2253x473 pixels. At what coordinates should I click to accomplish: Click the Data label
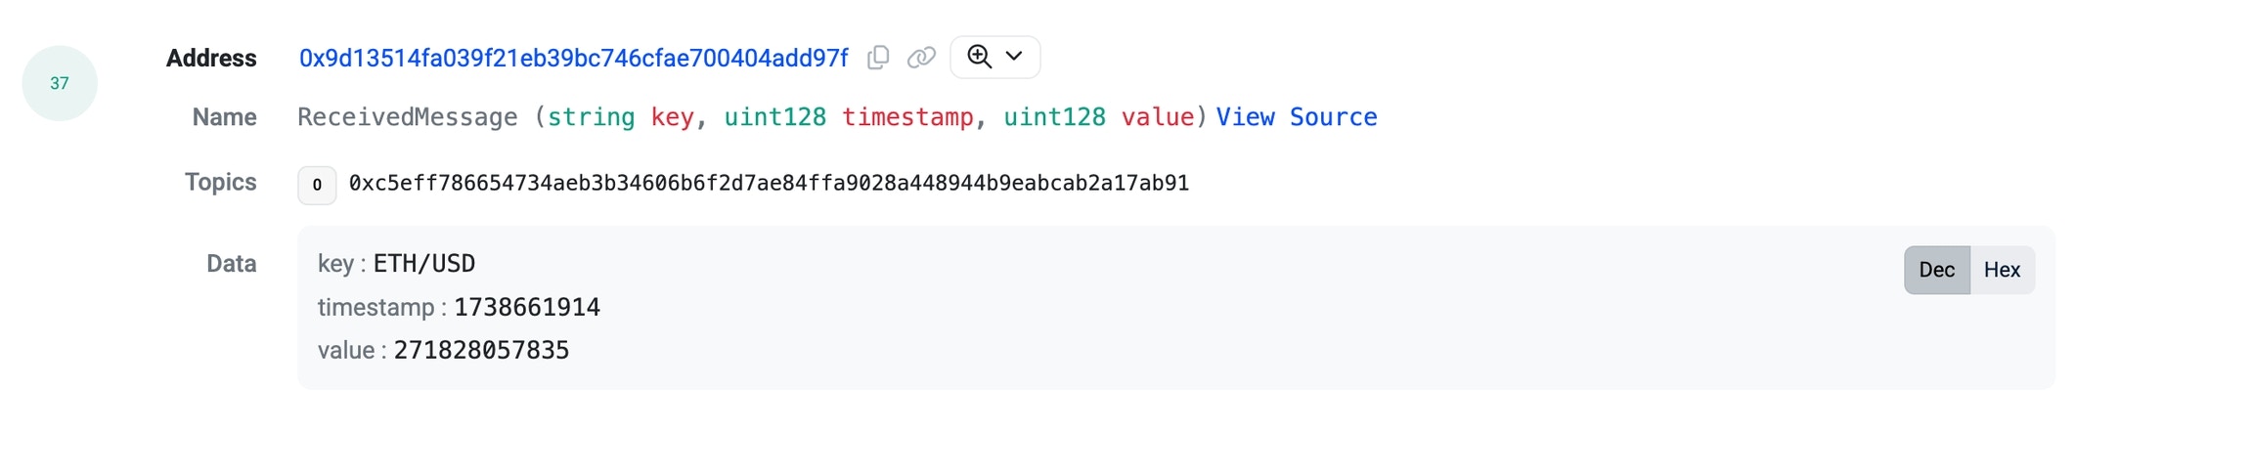232,264
